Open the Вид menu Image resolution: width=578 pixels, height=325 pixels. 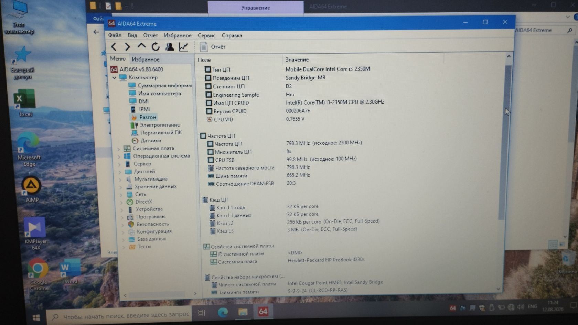point(132,35)
